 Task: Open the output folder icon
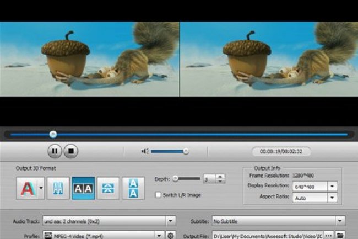point(340,236)
